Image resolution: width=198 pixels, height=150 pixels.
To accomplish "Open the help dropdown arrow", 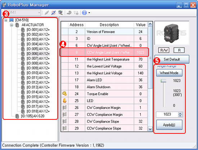I will pos(89,13).
